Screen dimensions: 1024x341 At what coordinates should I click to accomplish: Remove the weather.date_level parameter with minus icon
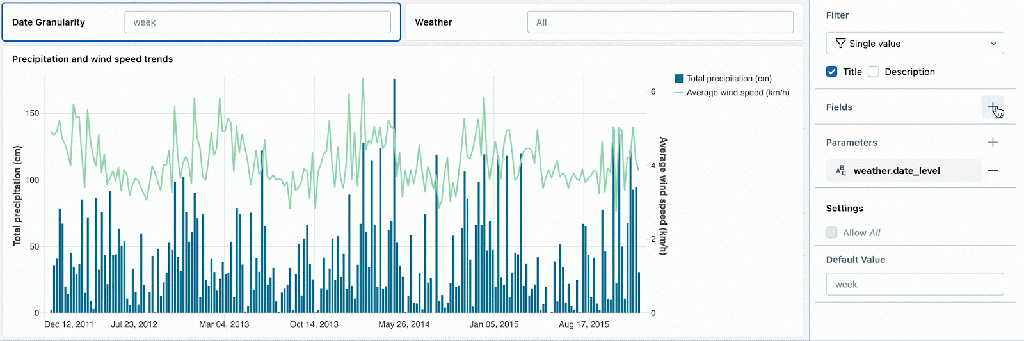(993, 171)
